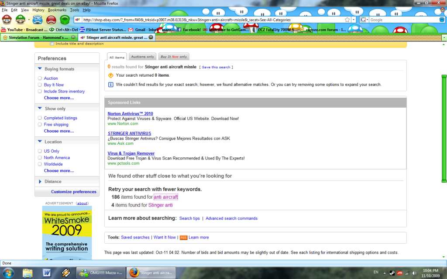
Task: Expand the Distance preferences section
Action: [40, 181]
